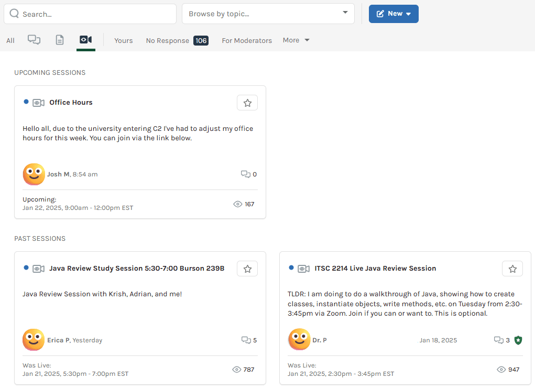
Task: Expand the New post dropdown button
Action: [394, 14]
